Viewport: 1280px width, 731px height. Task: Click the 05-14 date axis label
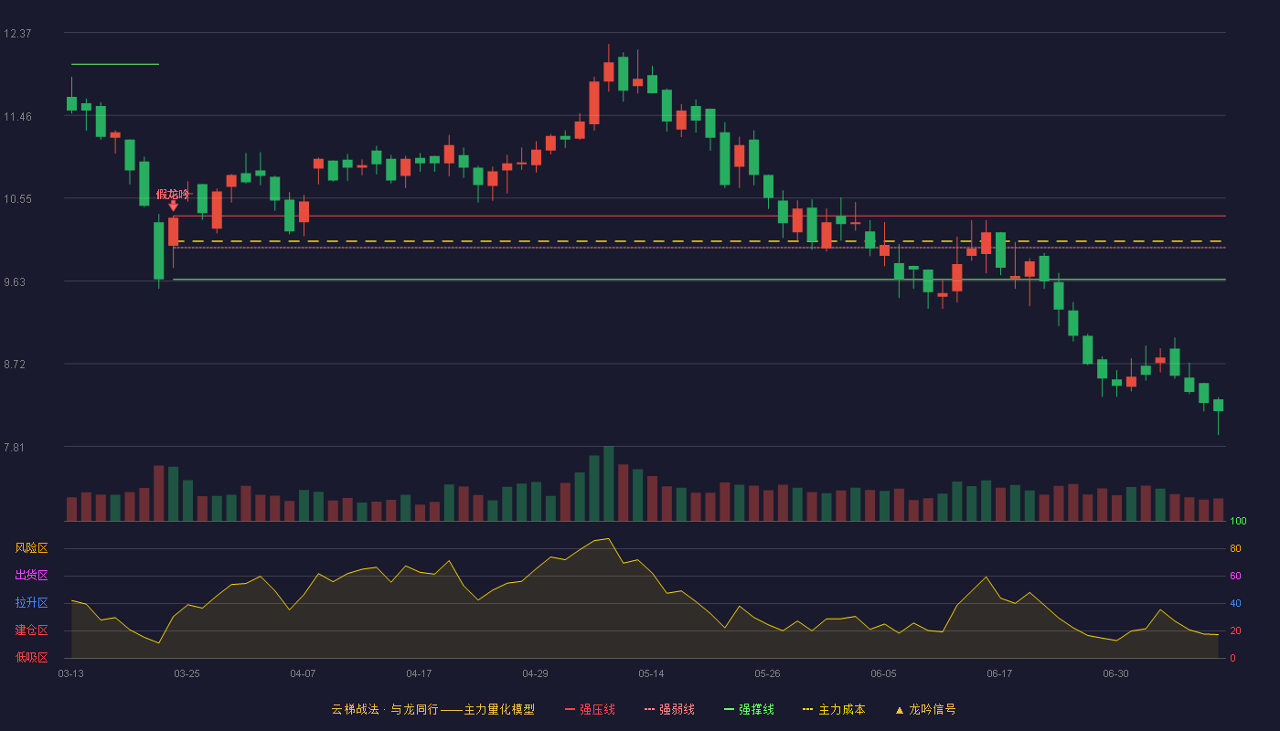651,673
